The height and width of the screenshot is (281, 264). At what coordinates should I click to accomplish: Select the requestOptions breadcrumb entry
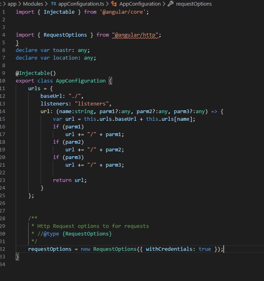click(x=194, y=4)
